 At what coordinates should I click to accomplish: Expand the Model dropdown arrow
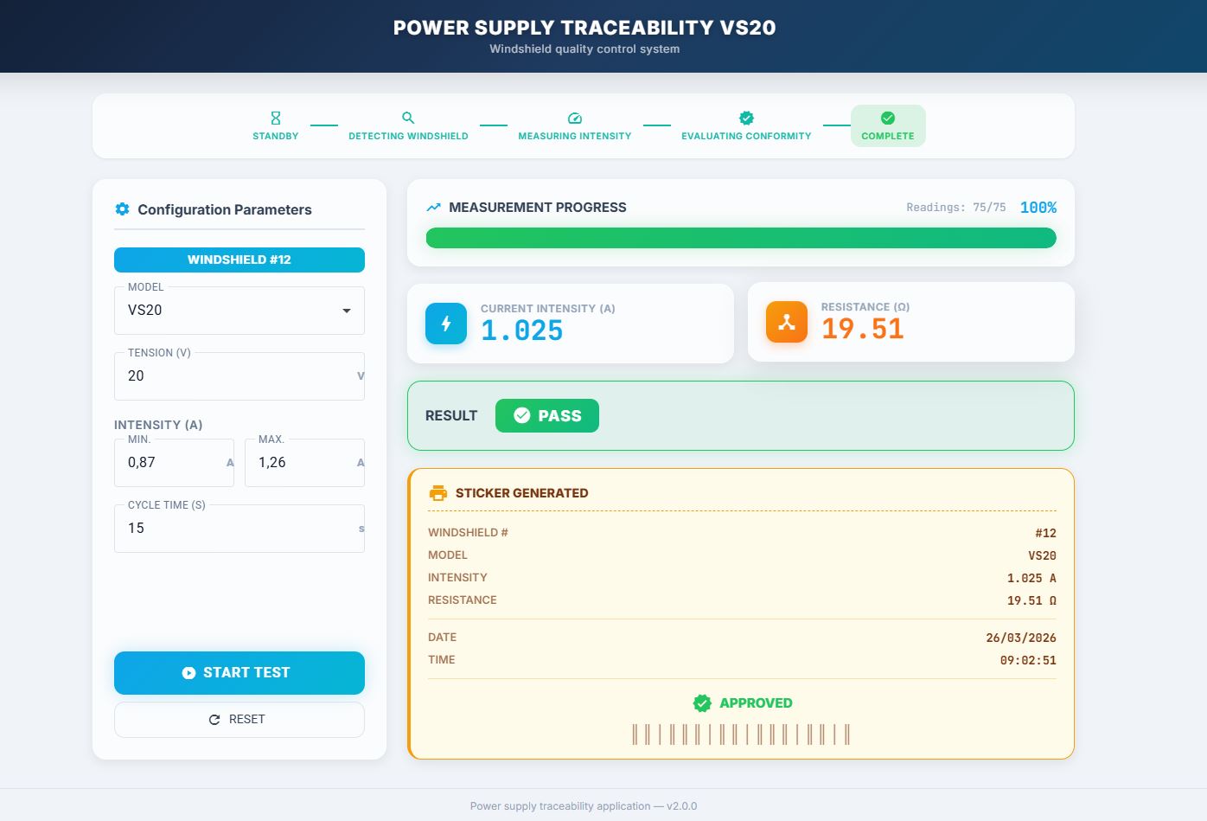pos(347,311)
